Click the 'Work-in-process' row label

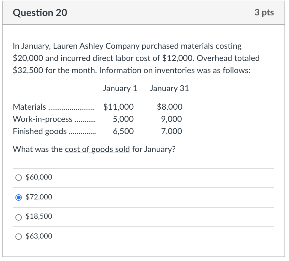42,119
